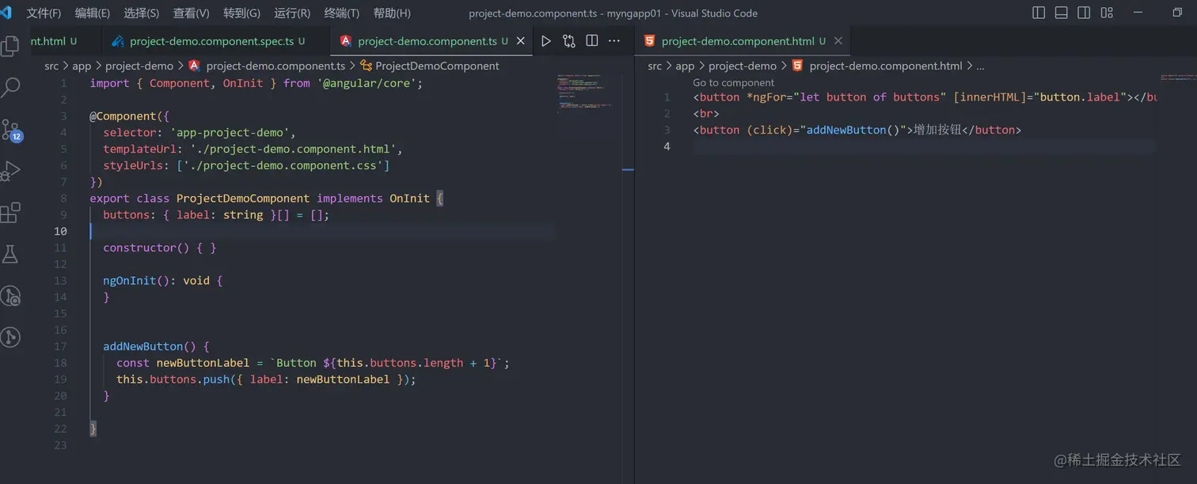Split the editor to the right
The height and width of the screenshot is (484, 1197).
coord(591,41)
